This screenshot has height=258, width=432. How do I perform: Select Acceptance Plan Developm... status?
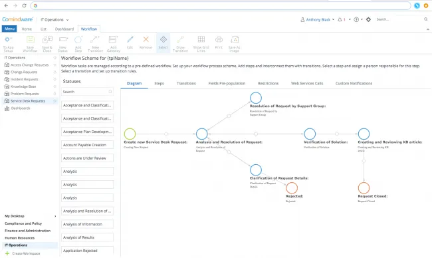point(87,132)
